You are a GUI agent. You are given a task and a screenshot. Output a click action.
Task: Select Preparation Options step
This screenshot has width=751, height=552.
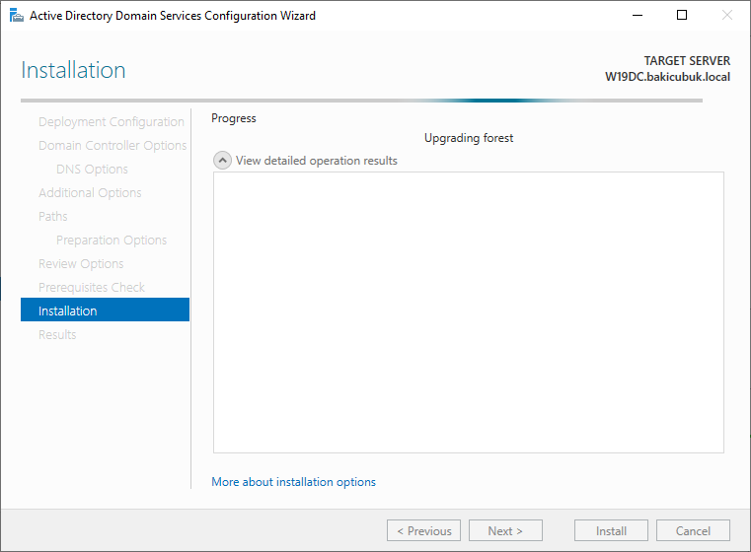(x=112, y=241)
